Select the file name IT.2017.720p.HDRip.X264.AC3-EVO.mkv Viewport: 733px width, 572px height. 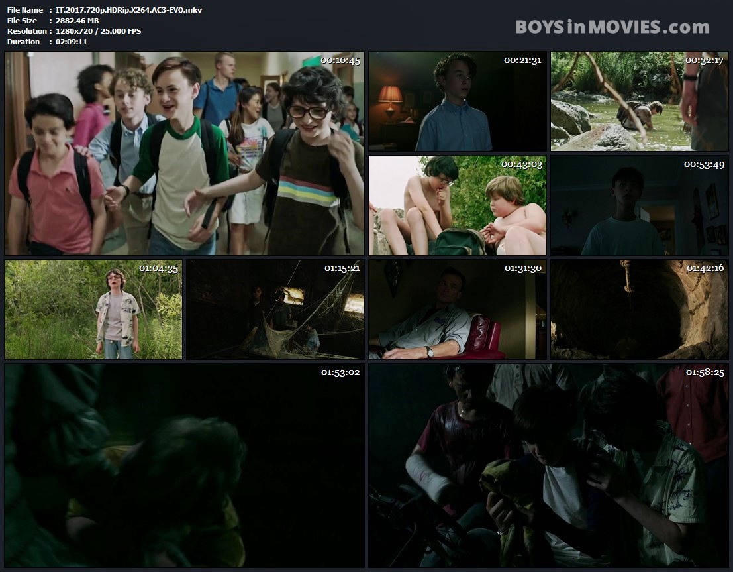(128, 10)
